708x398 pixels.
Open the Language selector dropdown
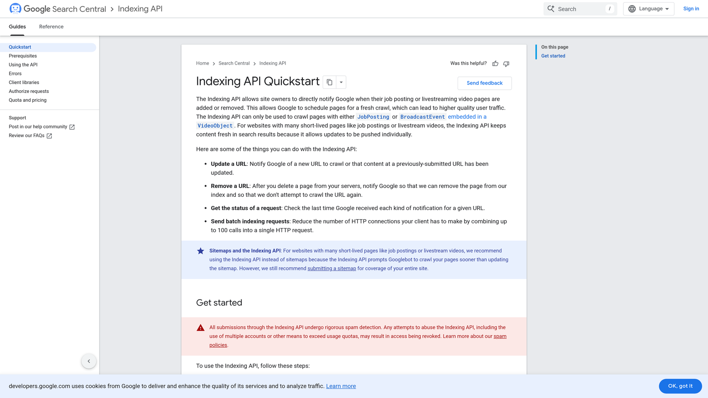[x=648, y=8]
